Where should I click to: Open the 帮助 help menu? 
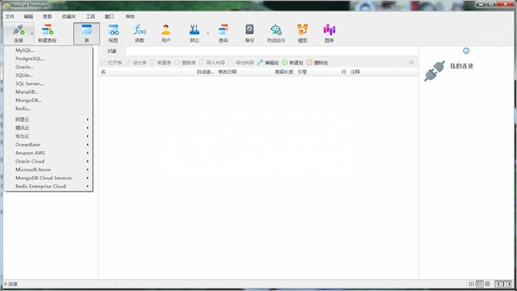point(130,16)
